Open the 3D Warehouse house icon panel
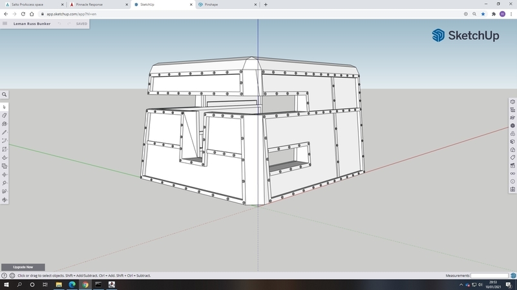Viewport: 517px width, 290px height. [512, 150]
